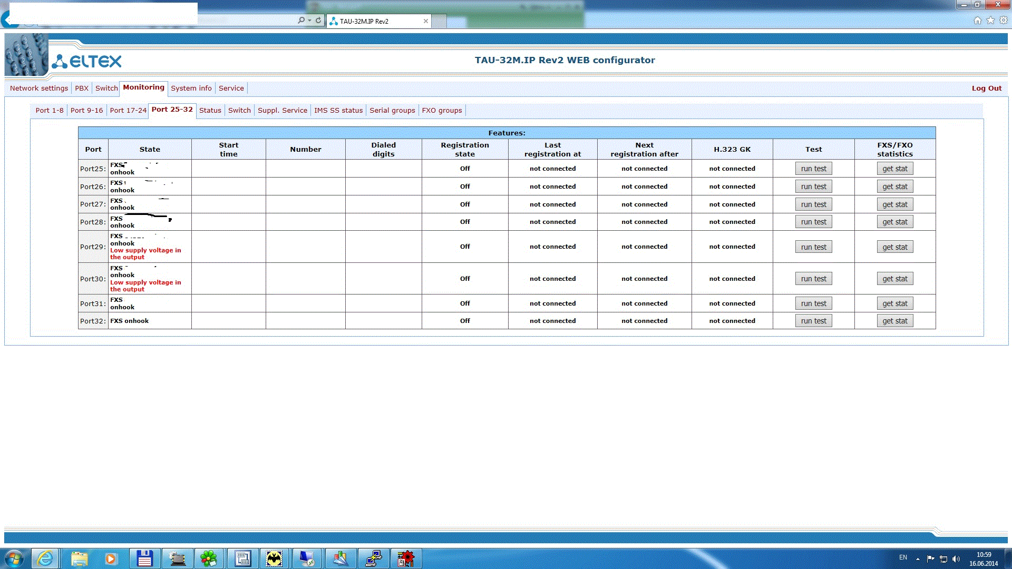
Task: Open ICQ flower icon in taskbar
Action: [x=209, y=558]
